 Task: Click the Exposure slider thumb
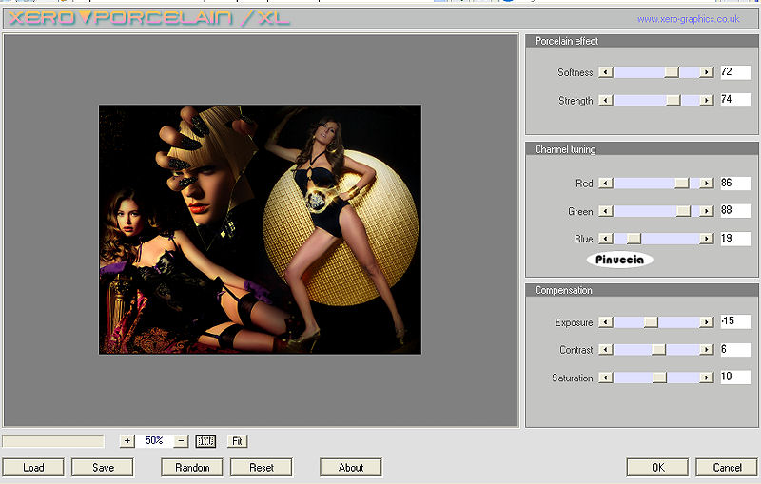click(x=651, y=322)
